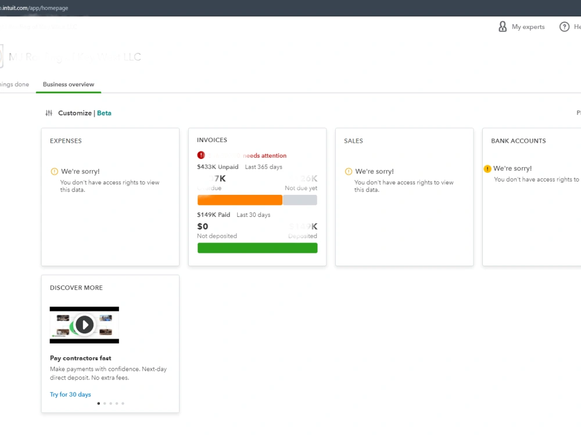Click the BANK ACCOUNTS card heading

click(x=518, y=141)
